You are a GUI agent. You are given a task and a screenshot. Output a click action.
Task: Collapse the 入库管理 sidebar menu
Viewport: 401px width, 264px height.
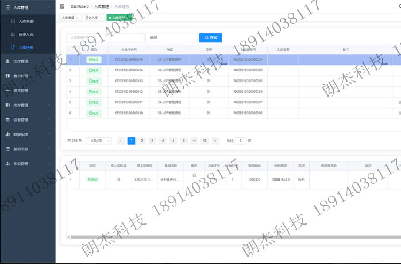coord(49,6)
